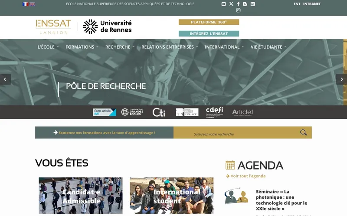This screenshot has width=347, height=216.
Task: Click the INTÉGREZ L'ENSSAT button
Action: click(209, 34)
